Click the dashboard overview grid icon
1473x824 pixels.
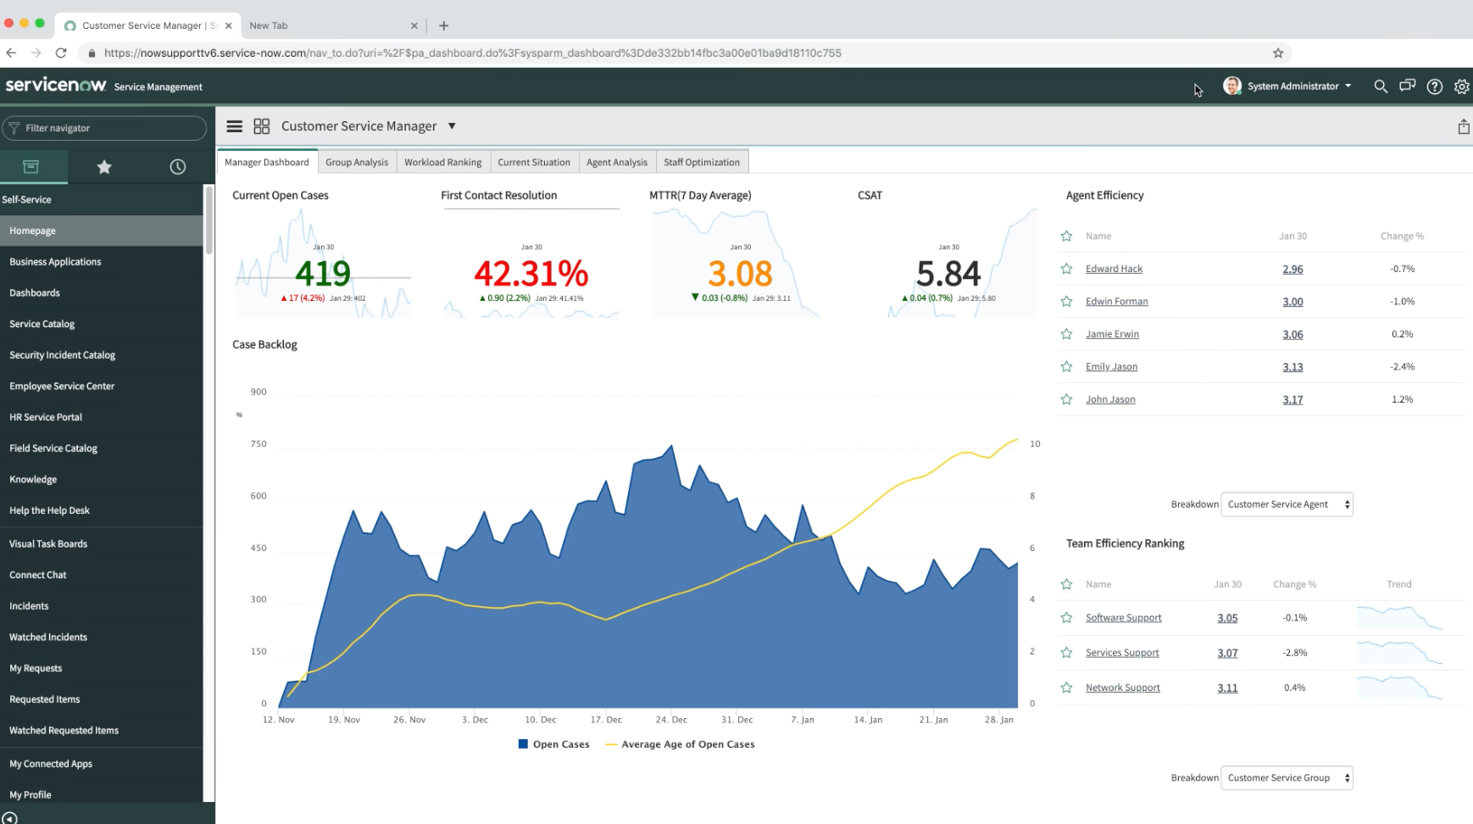pos(262,126)
